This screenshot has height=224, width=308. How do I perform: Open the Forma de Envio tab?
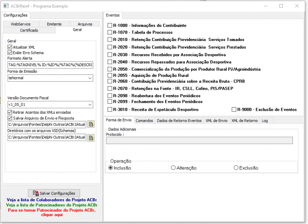(x=119, y=120)
